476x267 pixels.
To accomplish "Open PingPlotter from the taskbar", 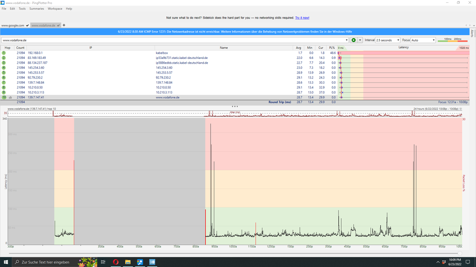I will [x=140, y=262].
